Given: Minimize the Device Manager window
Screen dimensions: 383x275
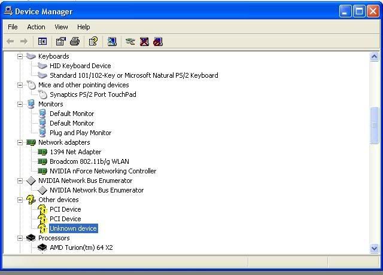Looking at the screenshot, I should 345,11.
